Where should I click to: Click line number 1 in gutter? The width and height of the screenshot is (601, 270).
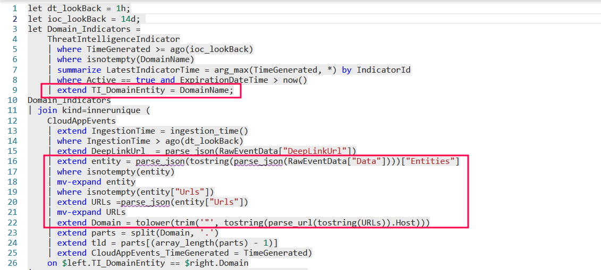pyautogui.click(x=14, y=8)
